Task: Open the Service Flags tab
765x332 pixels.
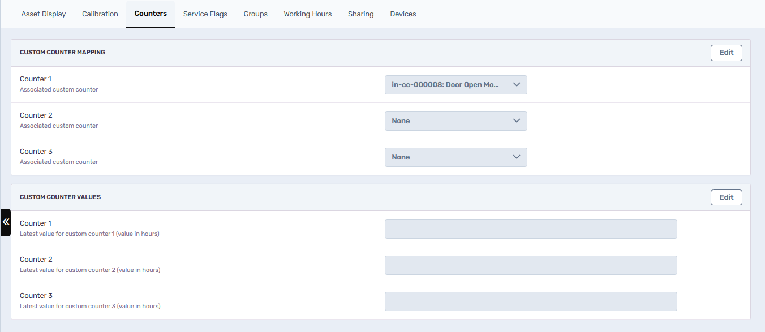Action: [x=205, y=14]
